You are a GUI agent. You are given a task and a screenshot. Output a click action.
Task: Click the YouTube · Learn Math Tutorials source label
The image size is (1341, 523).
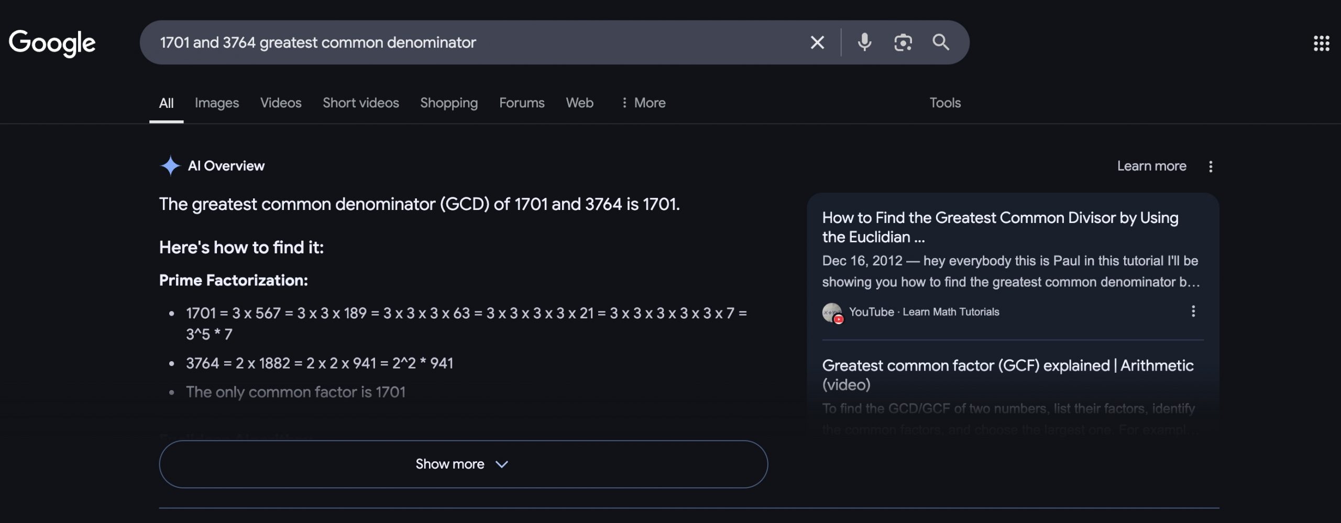(924, 312)
